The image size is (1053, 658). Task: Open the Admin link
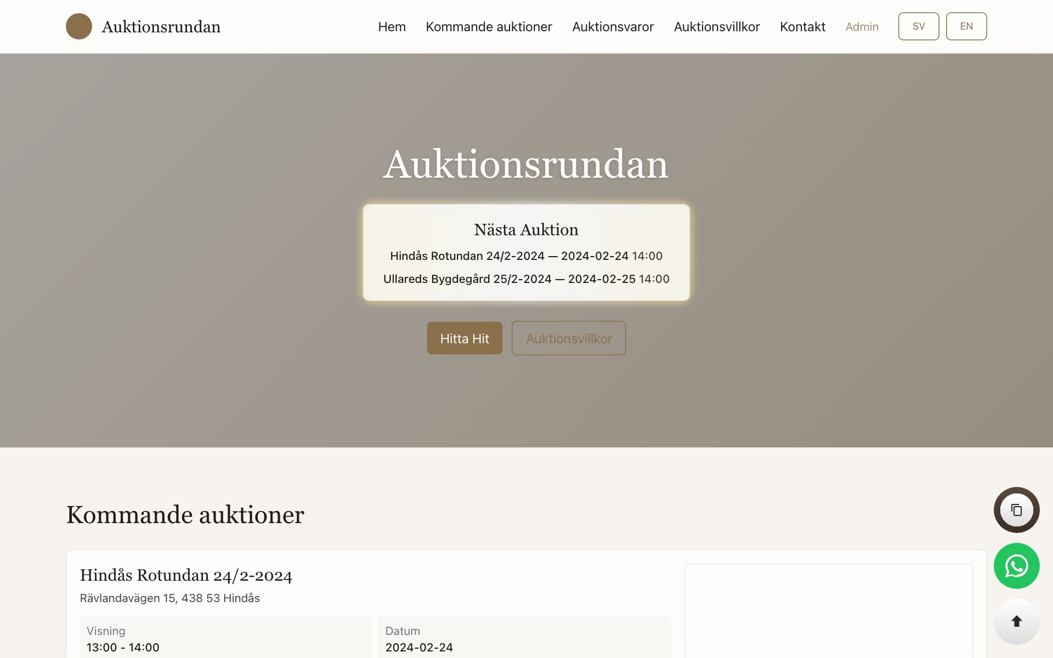(862, 26)
